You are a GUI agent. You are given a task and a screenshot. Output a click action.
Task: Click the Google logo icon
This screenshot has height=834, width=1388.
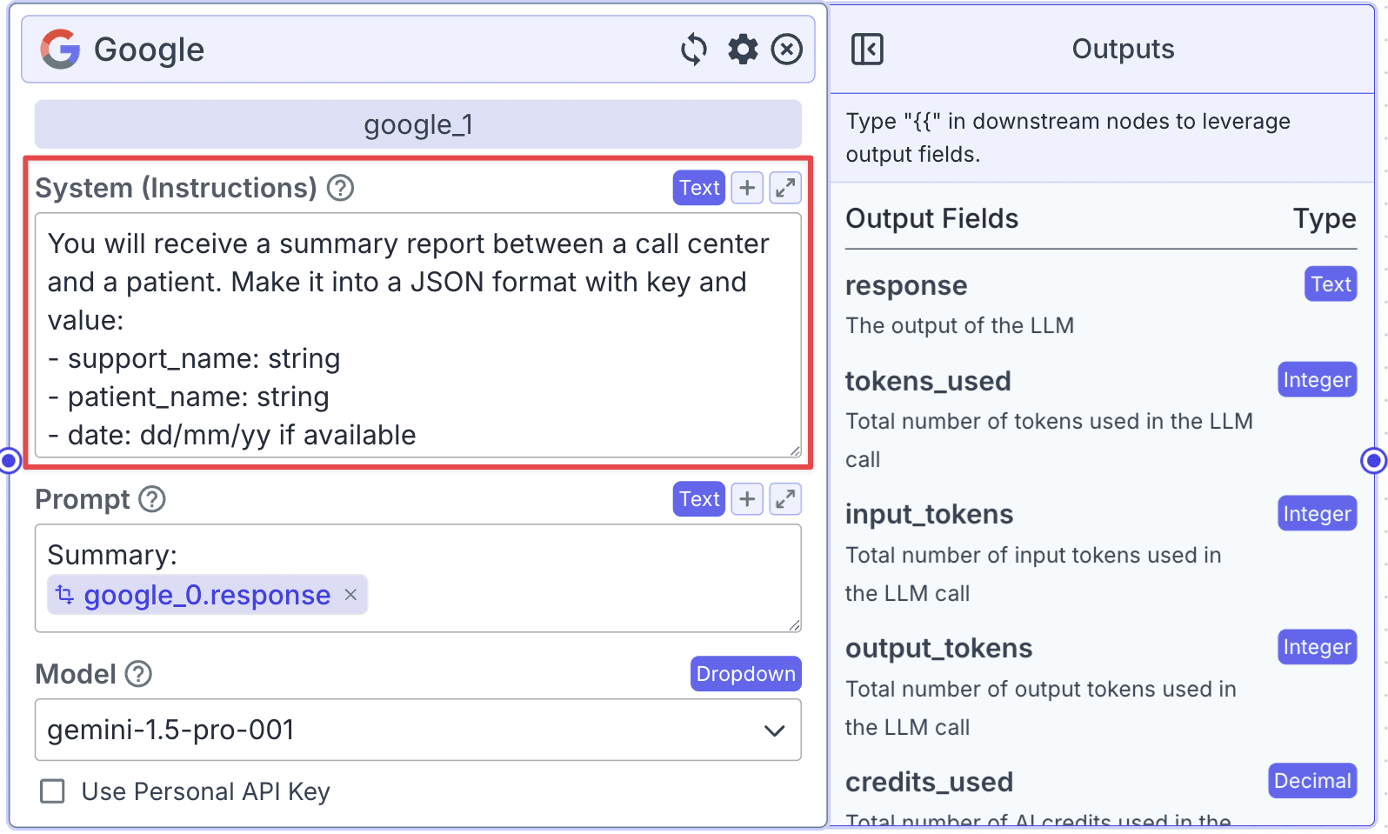[x=61, y=49]
